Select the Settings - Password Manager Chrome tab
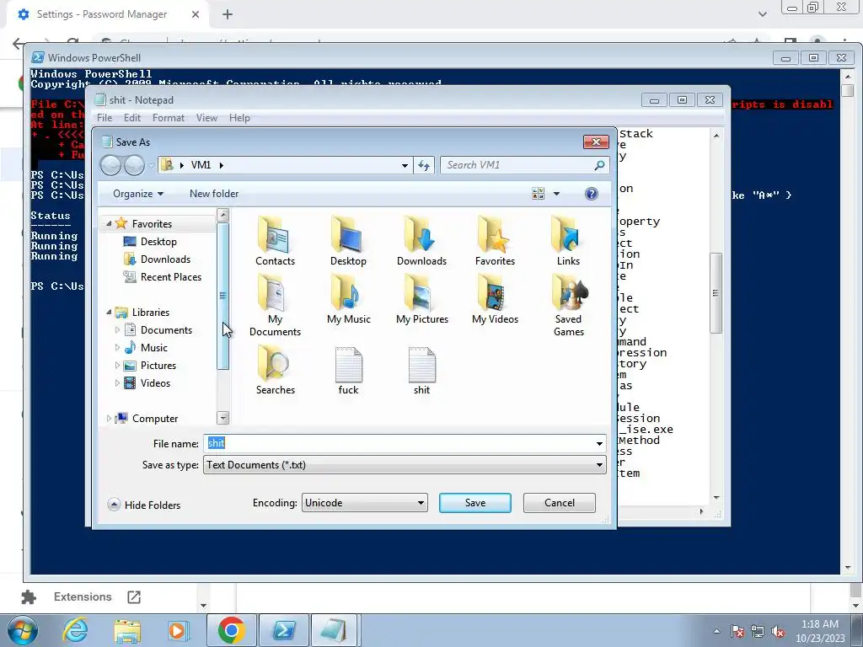This screenshot has height=647, width=863. (102, 14)
